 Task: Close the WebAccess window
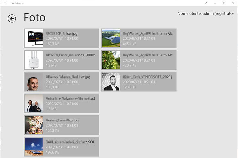point(233,3)
